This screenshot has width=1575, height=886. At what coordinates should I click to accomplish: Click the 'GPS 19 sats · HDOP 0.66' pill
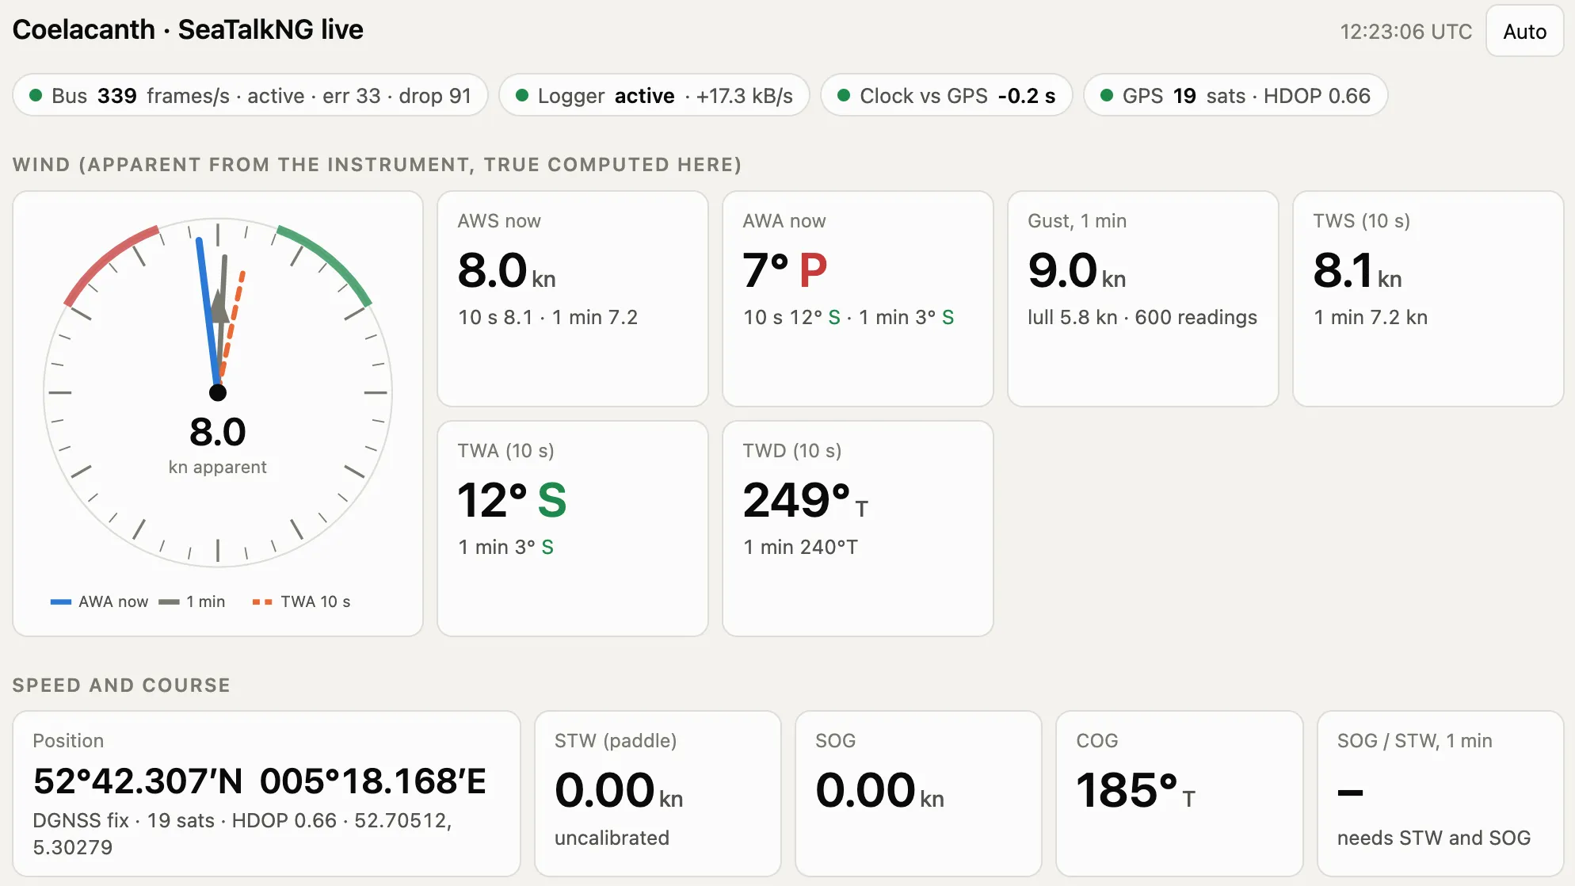point(1236,96)
